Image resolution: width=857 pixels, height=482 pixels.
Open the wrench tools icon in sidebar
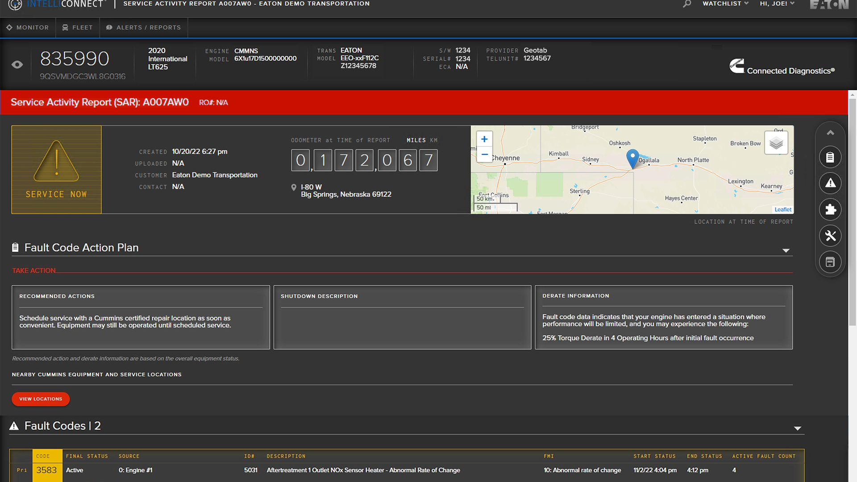point(830,236)
